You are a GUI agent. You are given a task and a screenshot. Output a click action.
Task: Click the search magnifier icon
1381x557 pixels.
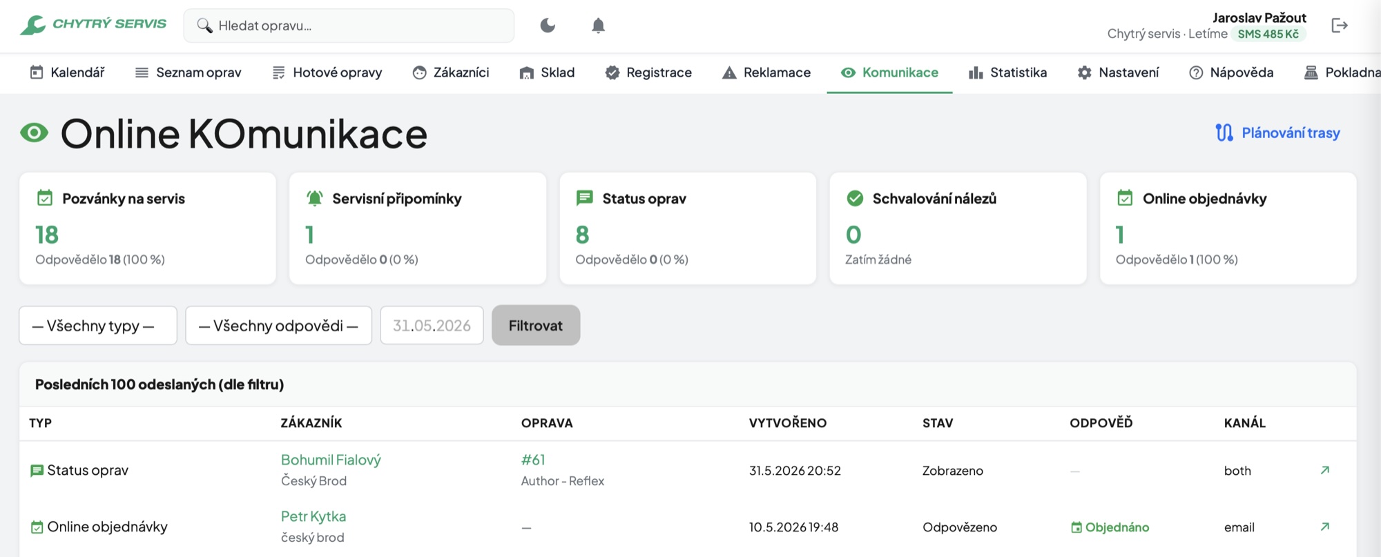pos(204,26)
